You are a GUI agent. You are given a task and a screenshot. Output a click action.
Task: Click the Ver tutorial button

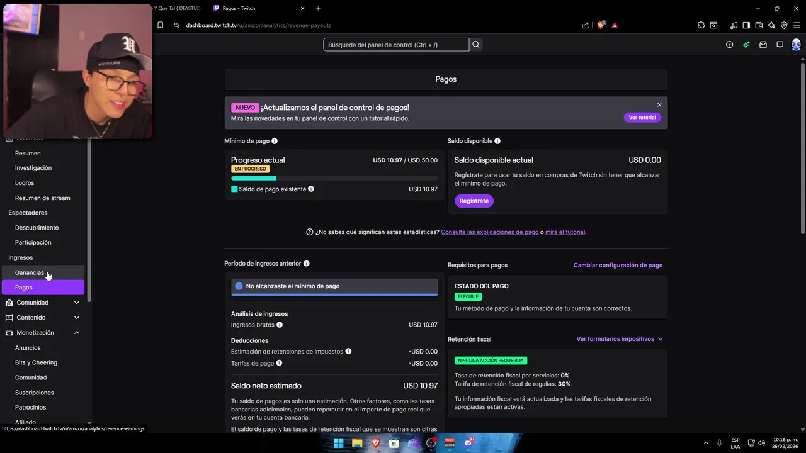[642, 118]
